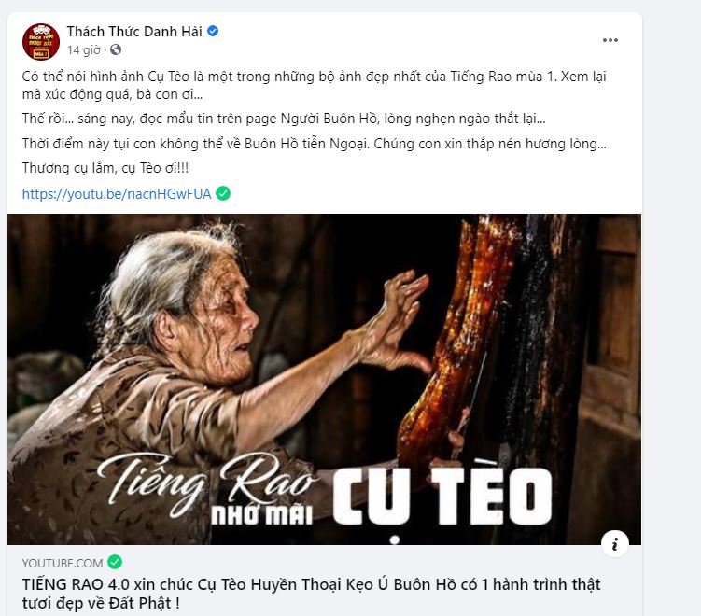Open the TIẾNG RAO 4.0 video title

pyautogui.click(x=311, y=594)
